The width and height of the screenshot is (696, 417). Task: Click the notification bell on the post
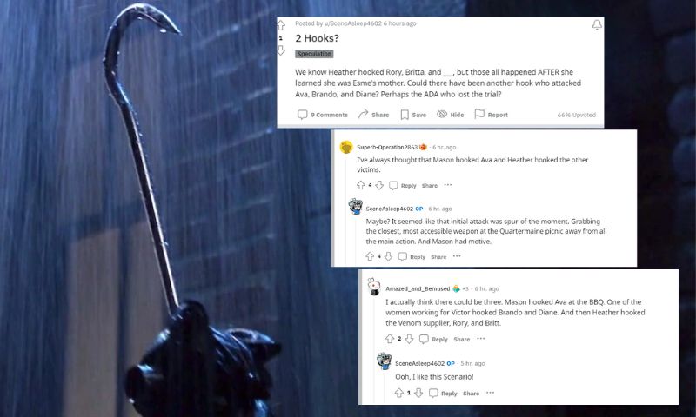point(597,24)
